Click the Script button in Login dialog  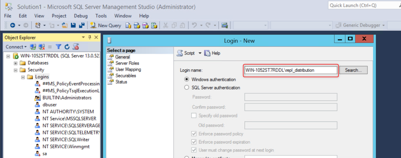[186, 53]
